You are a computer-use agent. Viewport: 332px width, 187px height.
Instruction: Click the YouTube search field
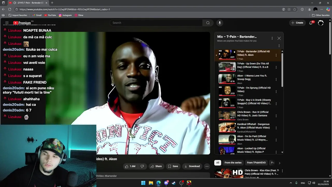tap(157, 23)
